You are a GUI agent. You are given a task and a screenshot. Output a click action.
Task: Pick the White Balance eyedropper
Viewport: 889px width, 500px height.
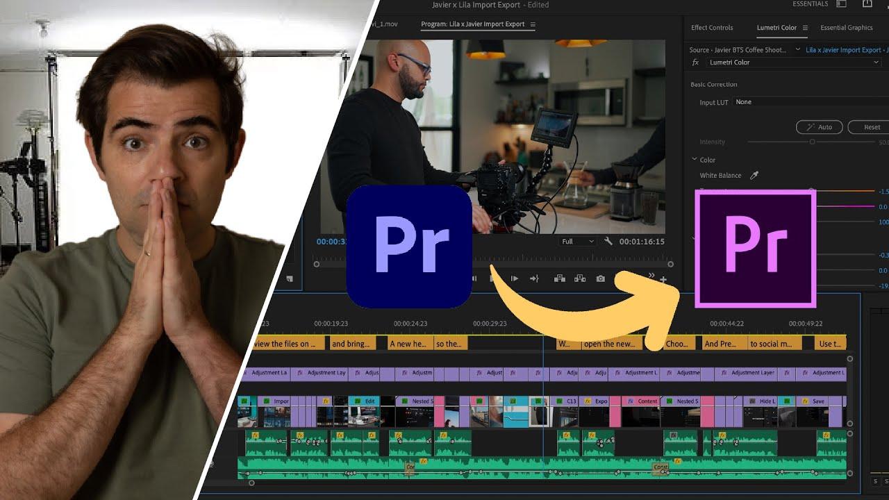tap(754, 176)
